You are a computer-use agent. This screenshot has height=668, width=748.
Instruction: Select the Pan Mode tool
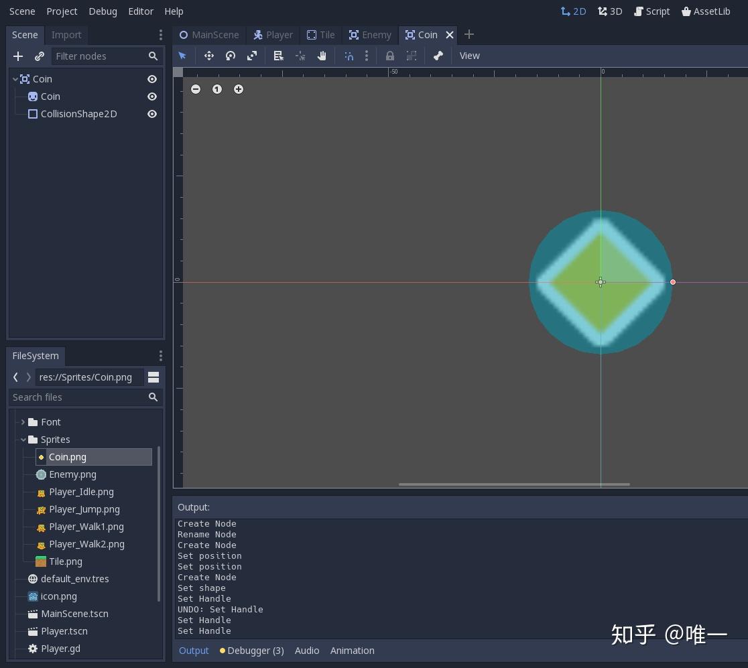(x=322, y=56)
